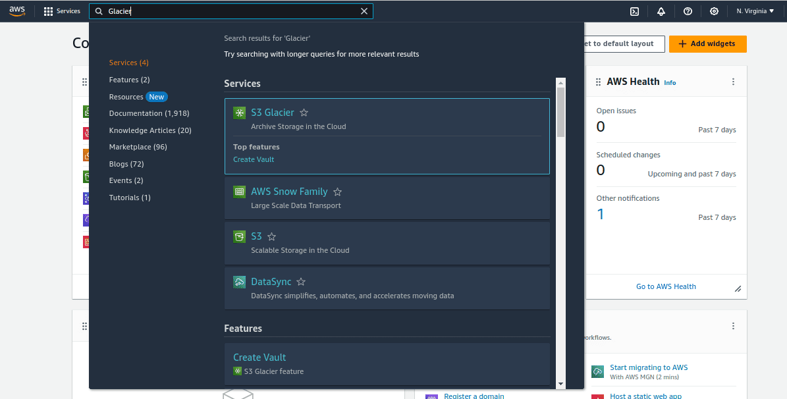Filter results by Events (2)

click(126, 180)
